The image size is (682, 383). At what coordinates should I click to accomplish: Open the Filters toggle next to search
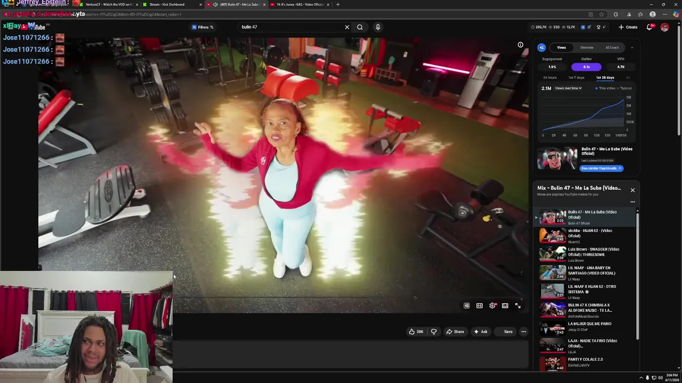click(203, 27)
